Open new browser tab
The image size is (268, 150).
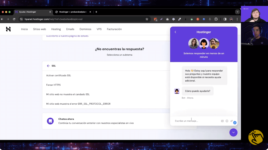coord(96,12)
